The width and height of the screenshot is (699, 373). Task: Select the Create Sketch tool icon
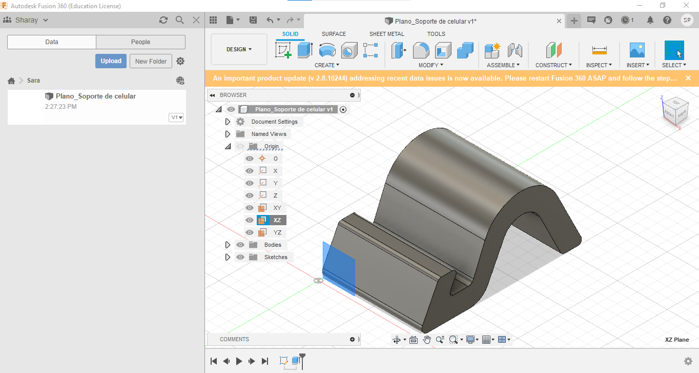(283, 50)
